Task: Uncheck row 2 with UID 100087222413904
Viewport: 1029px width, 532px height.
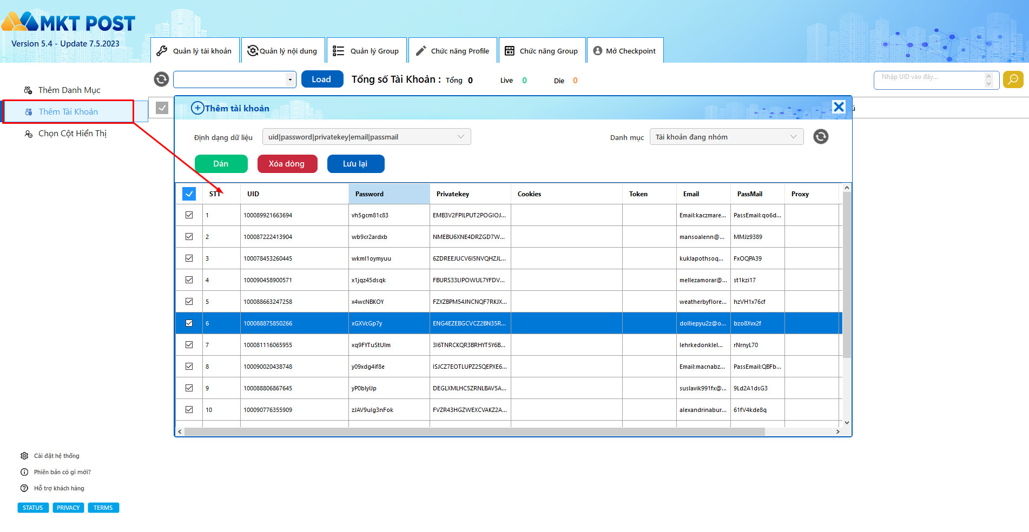Action: tap(189, 236)
